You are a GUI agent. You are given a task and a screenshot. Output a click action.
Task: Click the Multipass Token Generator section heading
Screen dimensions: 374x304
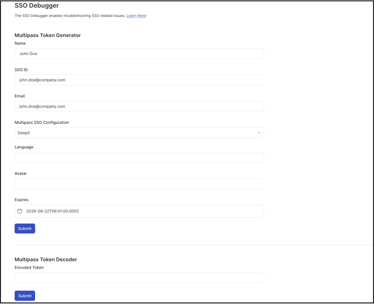pos(48,35)
